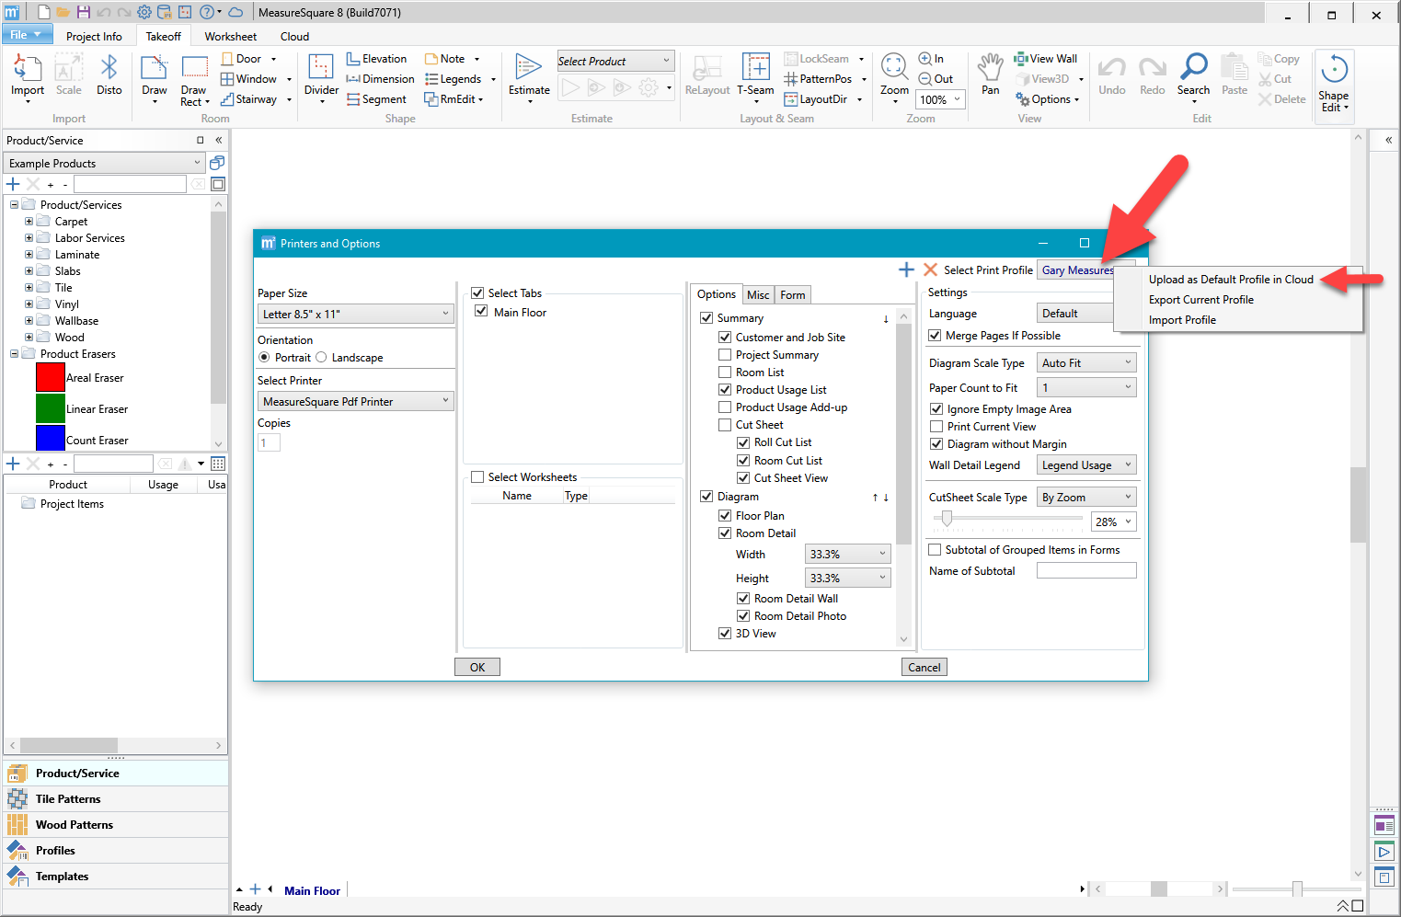The height and width of the screenshot is (917, 1401).
Task: Select the Window tool
Action: pyautogui.click(x=256, y=79)
